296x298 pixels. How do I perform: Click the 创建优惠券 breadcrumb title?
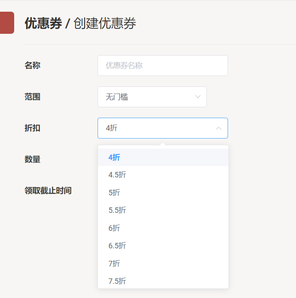[105, 23]
